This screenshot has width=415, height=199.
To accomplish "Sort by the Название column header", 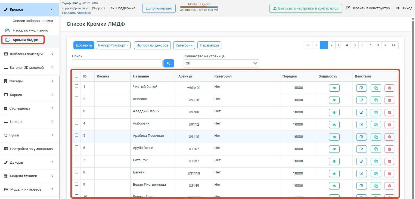I will click(x=141, y=76).
